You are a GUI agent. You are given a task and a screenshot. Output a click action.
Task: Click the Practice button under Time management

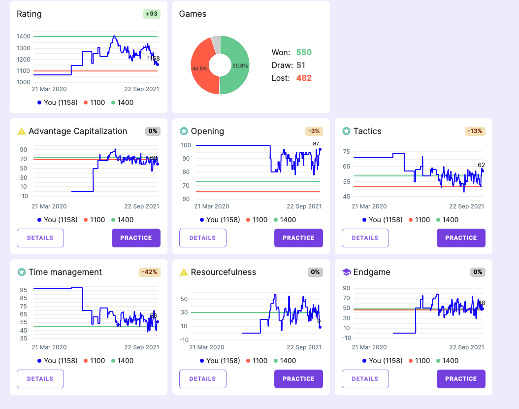pyautogui.click(x=136, y=379)
